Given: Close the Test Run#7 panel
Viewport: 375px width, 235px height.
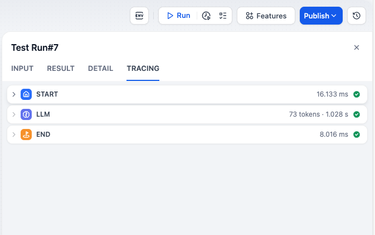Looking at the screenshot, I should (357, 47).
